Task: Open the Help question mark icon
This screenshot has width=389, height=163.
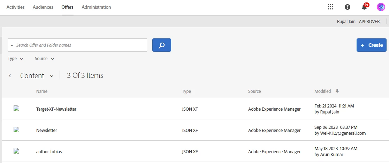Action: [348, 7]
